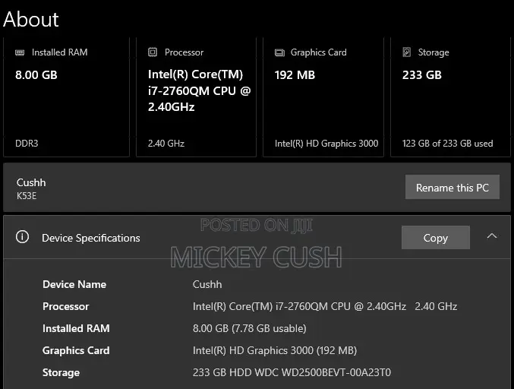Click the Rename this PC button
514x389 pixels.
tap(453, 188)
